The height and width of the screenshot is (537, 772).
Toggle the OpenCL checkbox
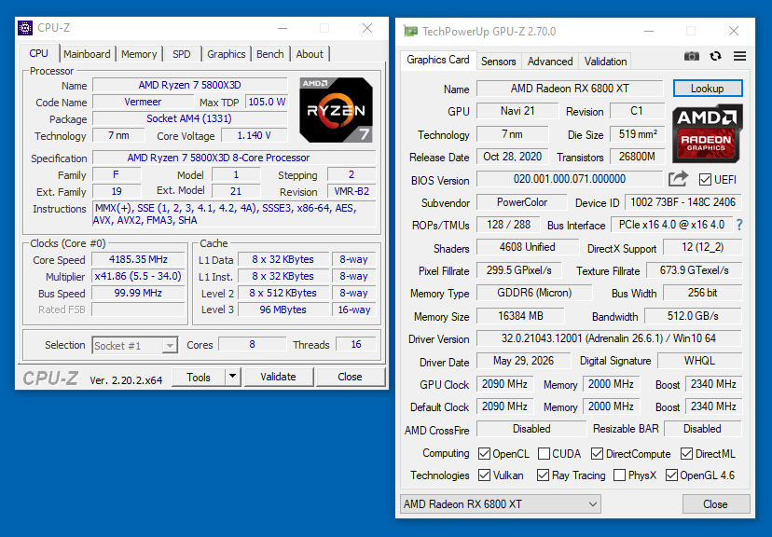click(485, 454)
